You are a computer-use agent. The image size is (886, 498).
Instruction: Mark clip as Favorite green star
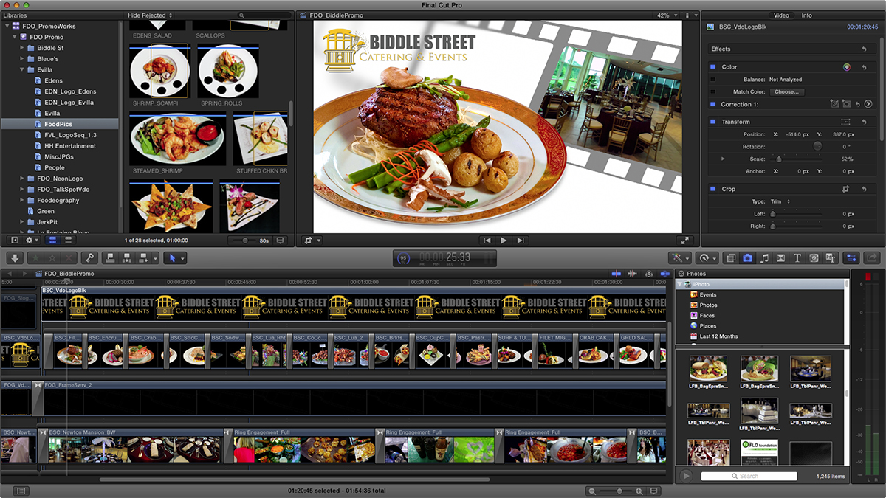[x=35, y=257]
